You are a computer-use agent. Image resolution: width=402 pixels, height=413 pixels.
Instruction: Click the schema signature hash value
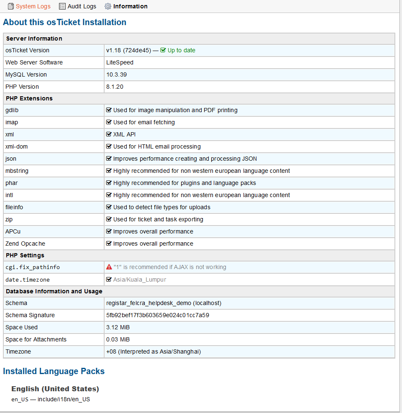pos(157,315)
